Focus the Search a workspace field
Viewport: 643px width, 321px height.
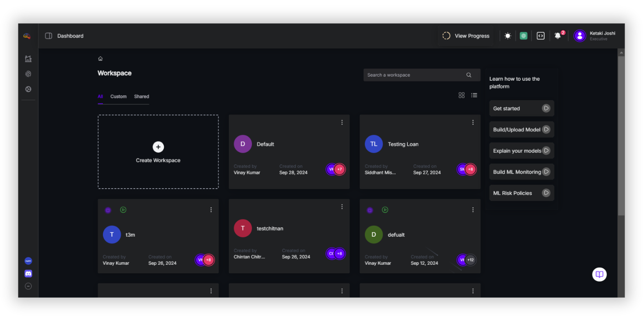click(x=422, y=75)
